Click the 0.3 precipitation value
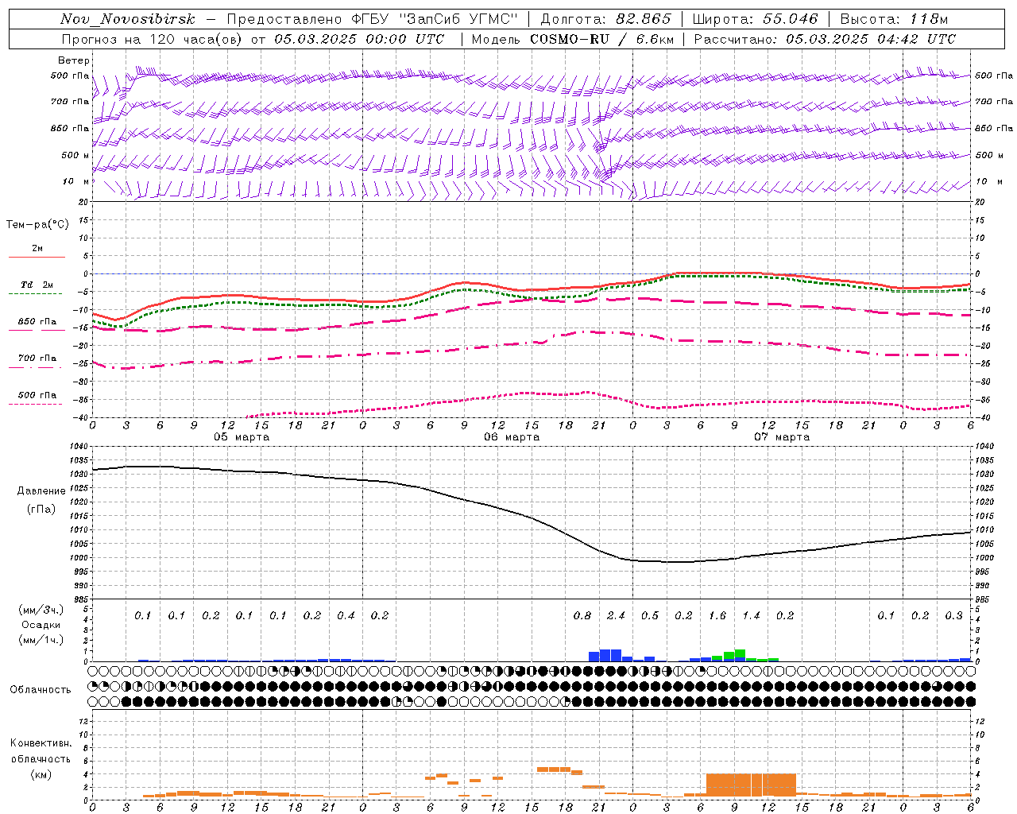The width and height of the screenshot is (1017, 814). (953, 615)
